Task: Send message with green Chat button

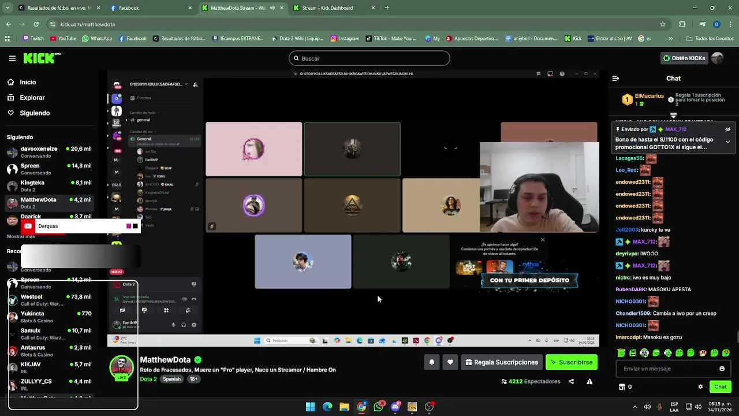Action: [721, 387]
